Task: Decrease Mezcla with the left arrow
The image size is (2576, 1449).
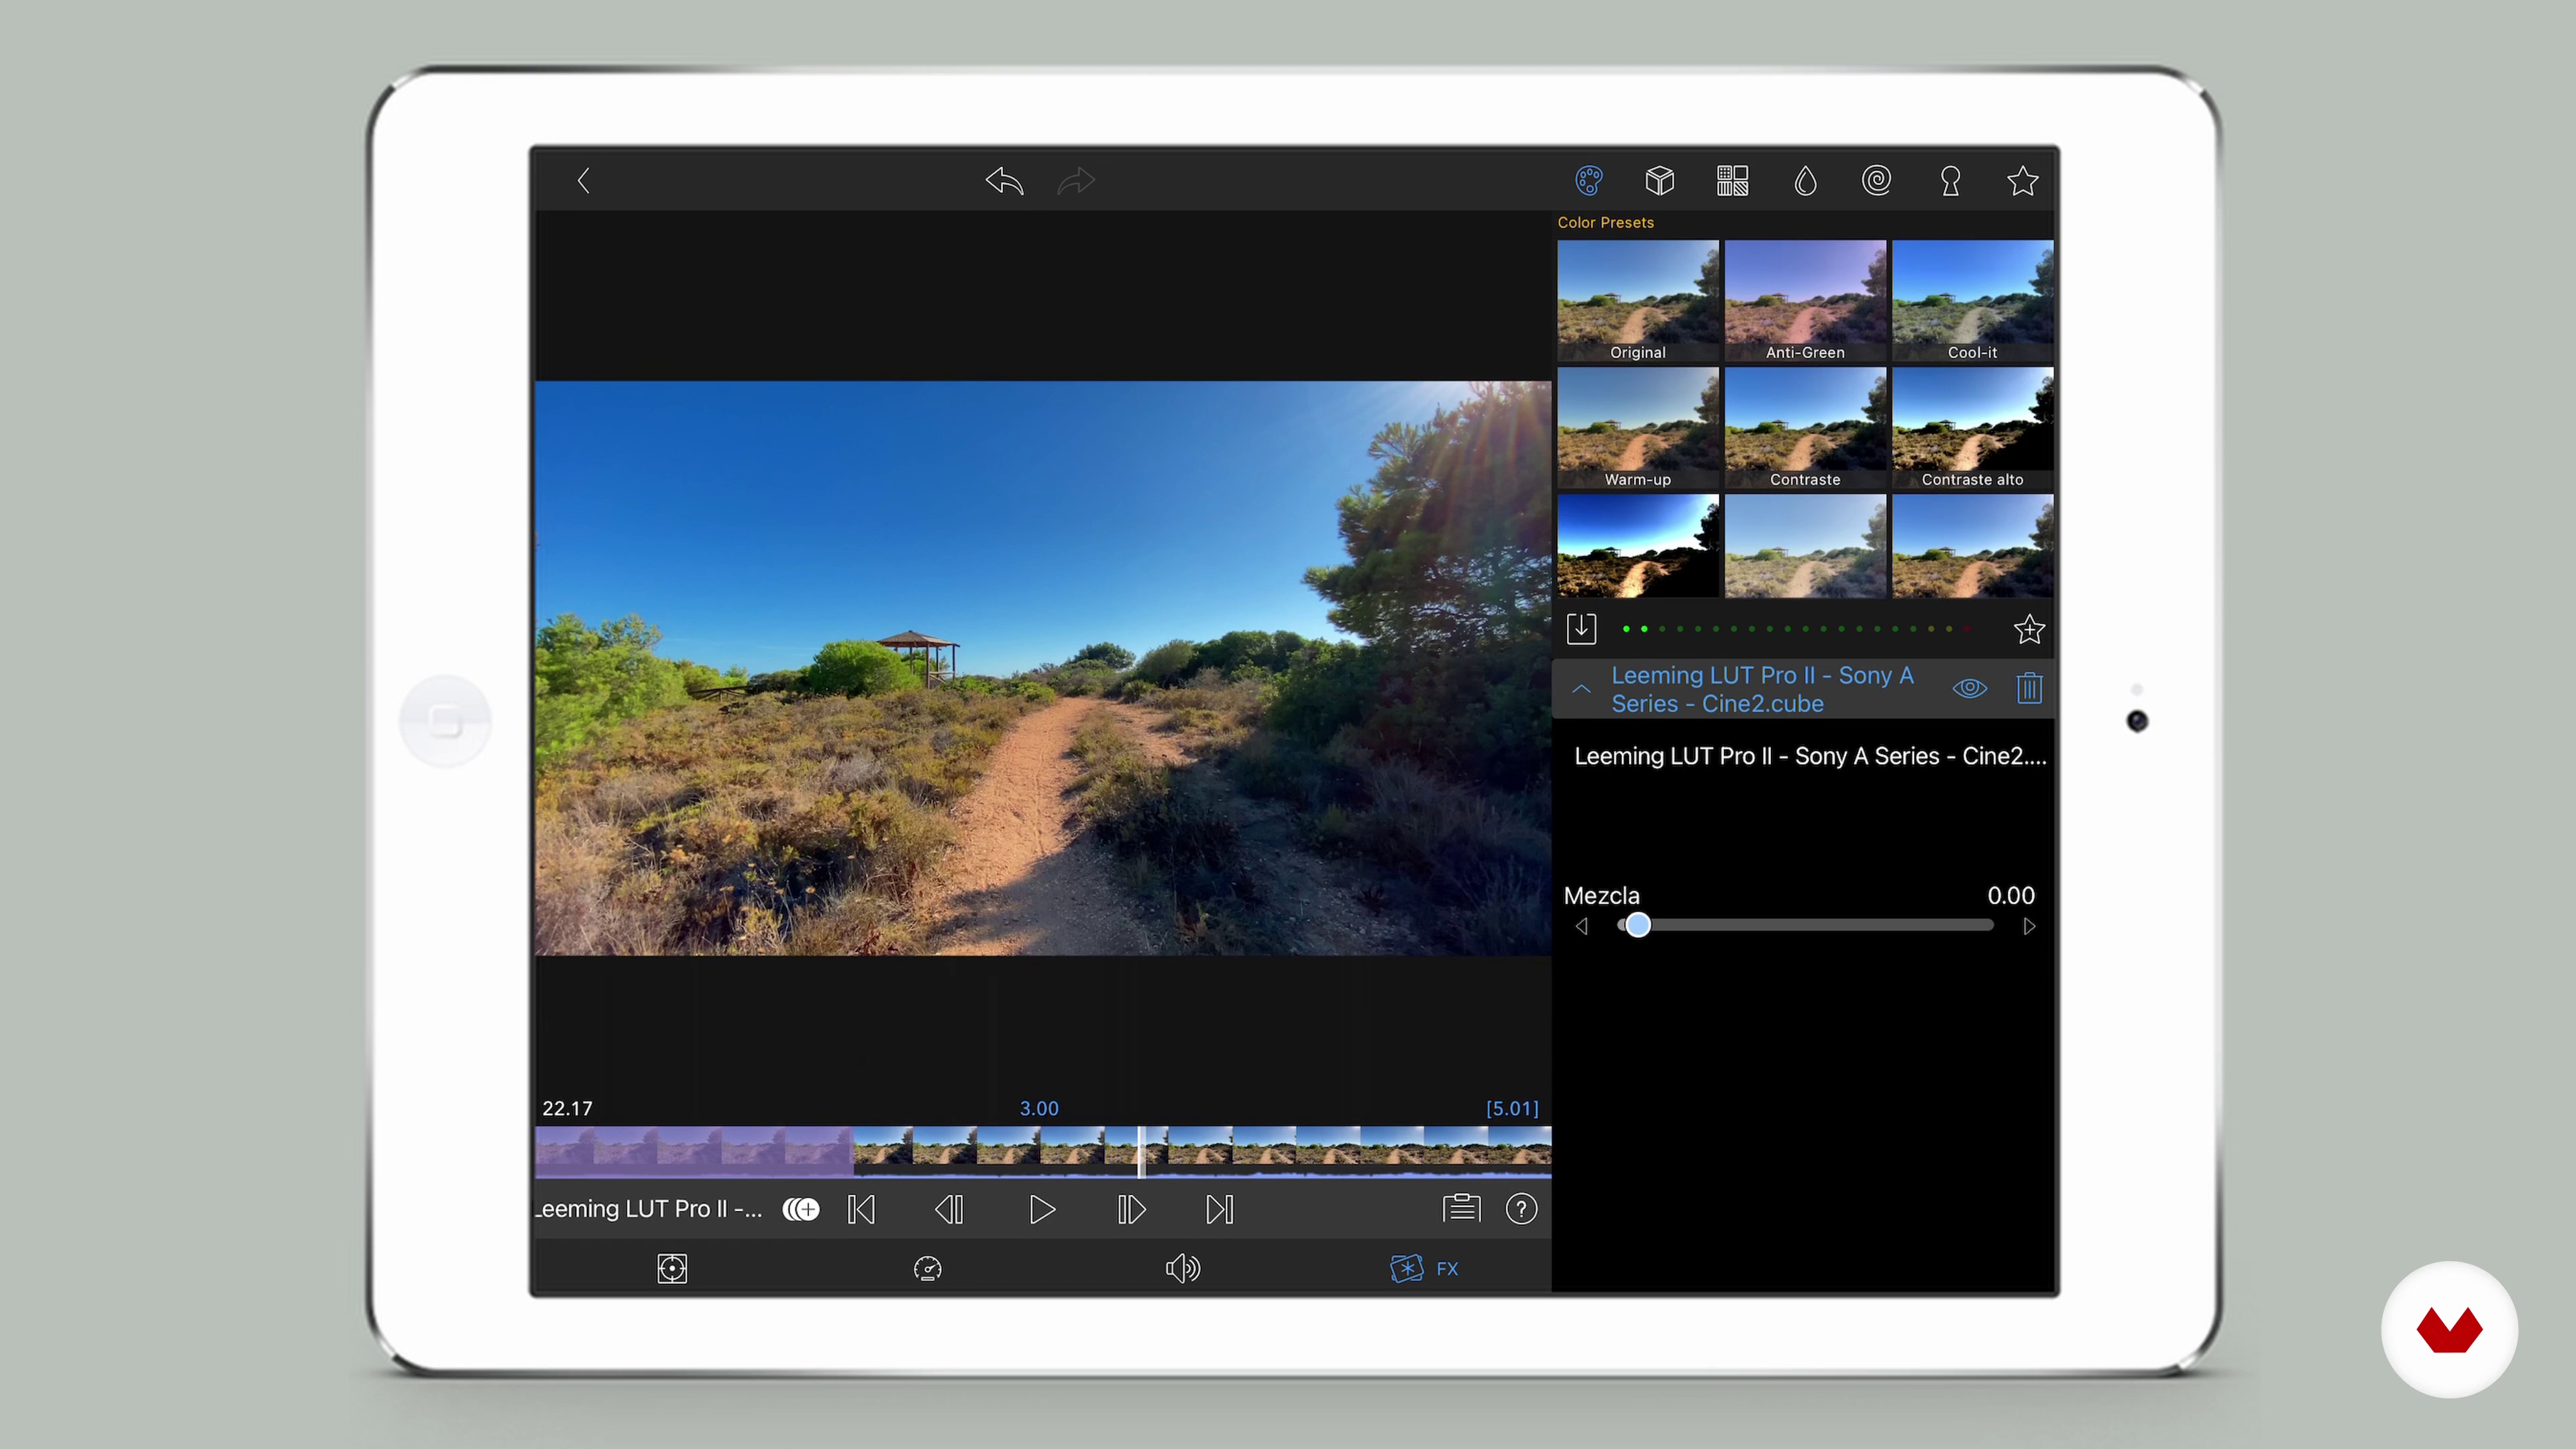Action: [1582, 926]
